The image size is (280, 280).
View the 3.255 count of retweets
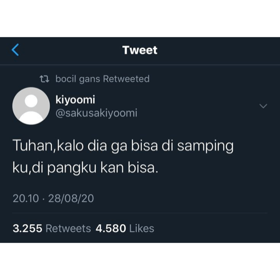coord(27,229)
